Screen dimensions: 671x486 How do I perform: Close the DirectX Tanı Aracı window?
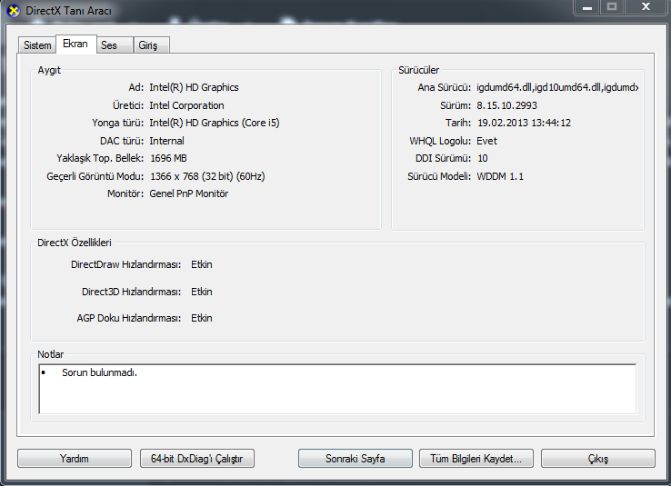(646, 7)
